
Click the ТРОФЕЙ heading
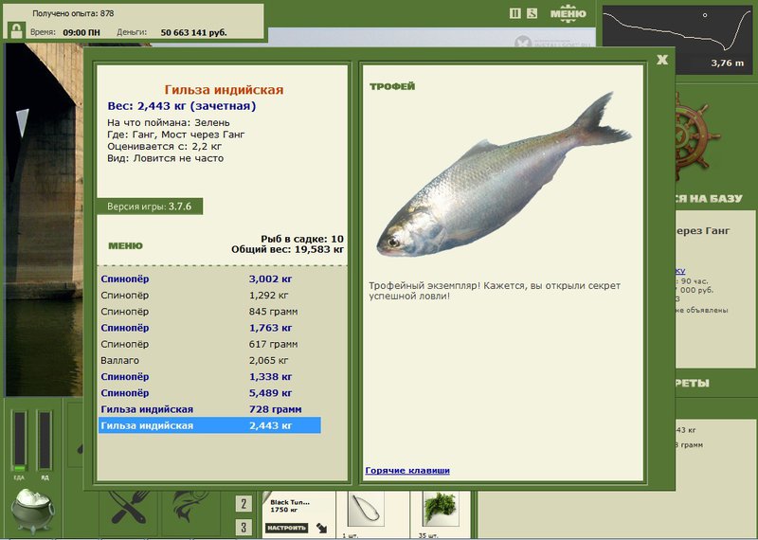click(x=392, y=86)
